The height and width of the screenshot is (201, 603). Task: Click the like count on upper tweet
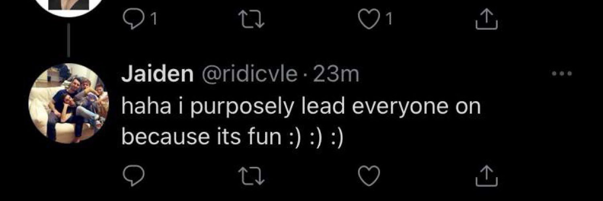pos(389,19)
